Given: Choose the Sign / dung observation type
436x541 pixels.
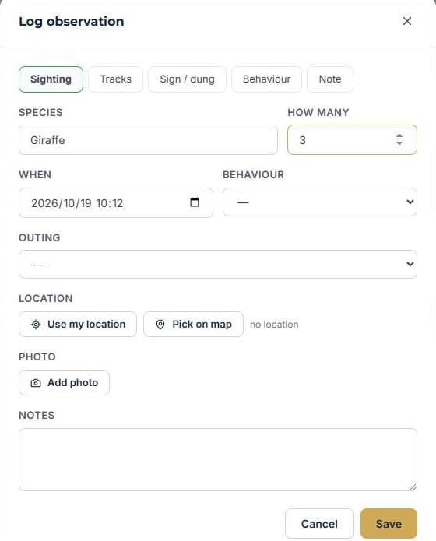Looking at the screenshot, I should click(187, 79).
